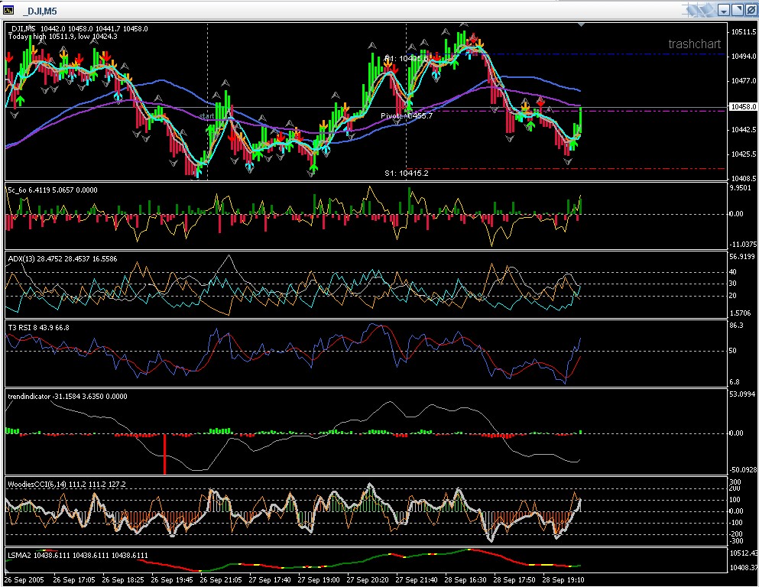Viewport: 759px width, 587px height.
Task: Minimize the _DJI,M5 chart window
Action: click(724, 10)
